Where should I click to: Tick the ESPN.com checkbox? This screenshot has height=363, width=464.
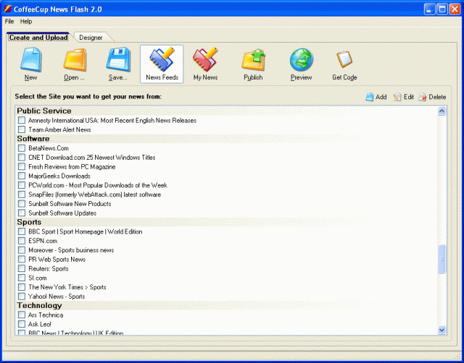[22, 241]
